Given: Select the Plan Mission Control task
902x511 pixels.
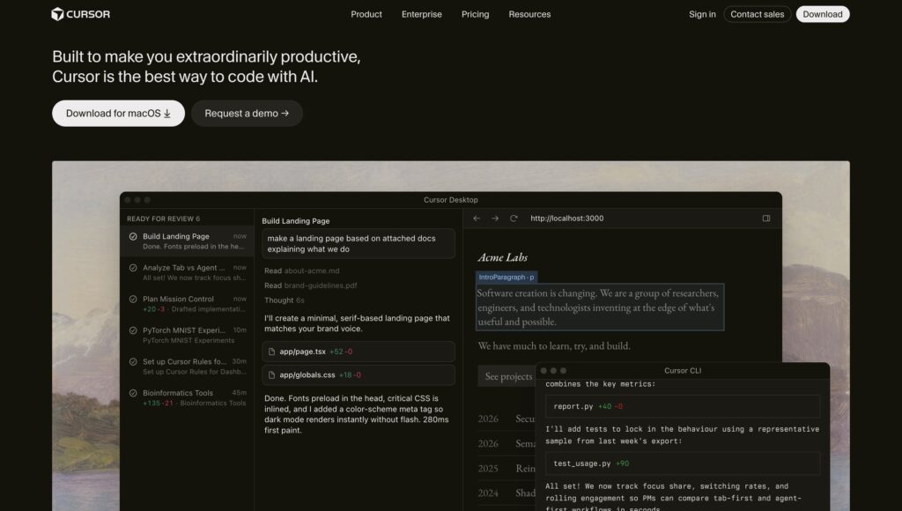Looking at the screenshot, I should click(x=189, y=304).
